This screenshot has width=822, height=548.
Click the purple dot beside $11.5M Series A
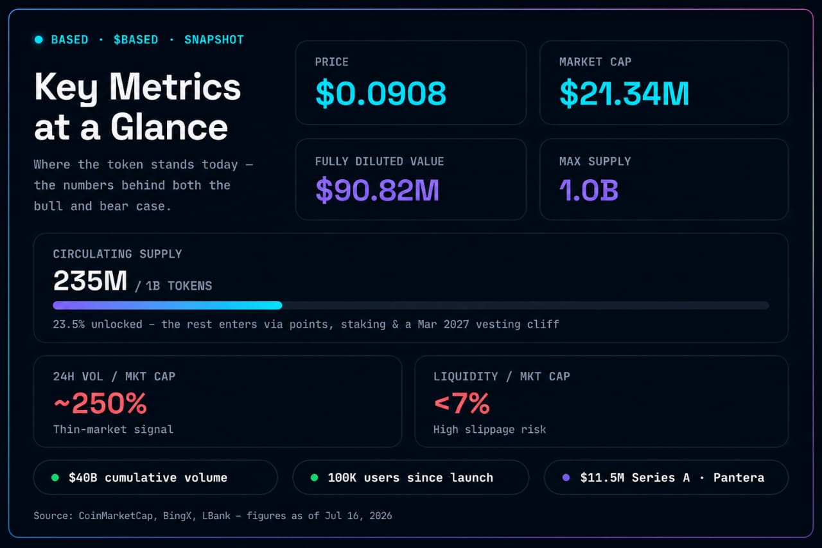[566, 477]
